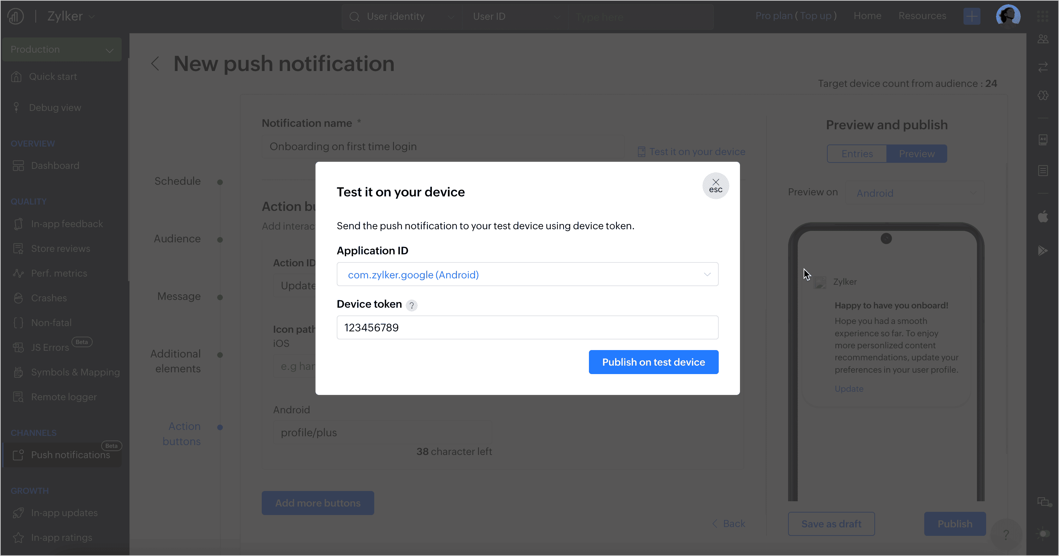Click the Non-fatal braces icon
Viewport: 1059px width, 556px height.
(x=18, y=323)
